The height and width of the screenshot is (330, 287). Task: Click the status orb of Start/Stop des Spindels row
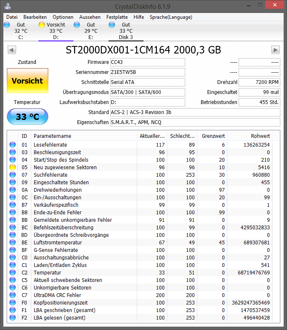point(13,160)
